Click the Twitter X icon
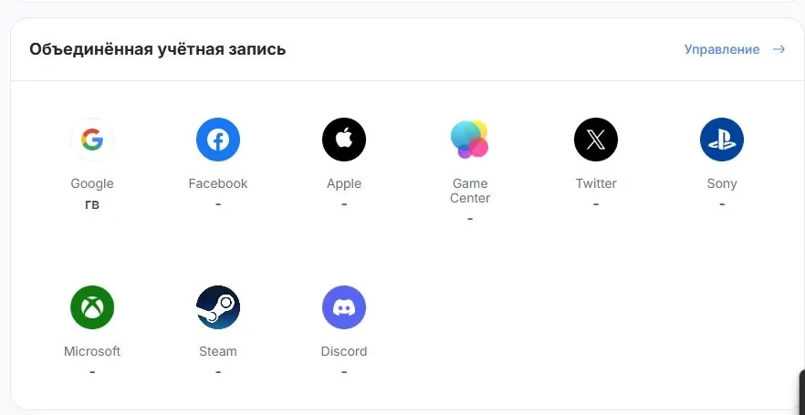The height and width of the screenshot is (415, 805). [596, 140]
